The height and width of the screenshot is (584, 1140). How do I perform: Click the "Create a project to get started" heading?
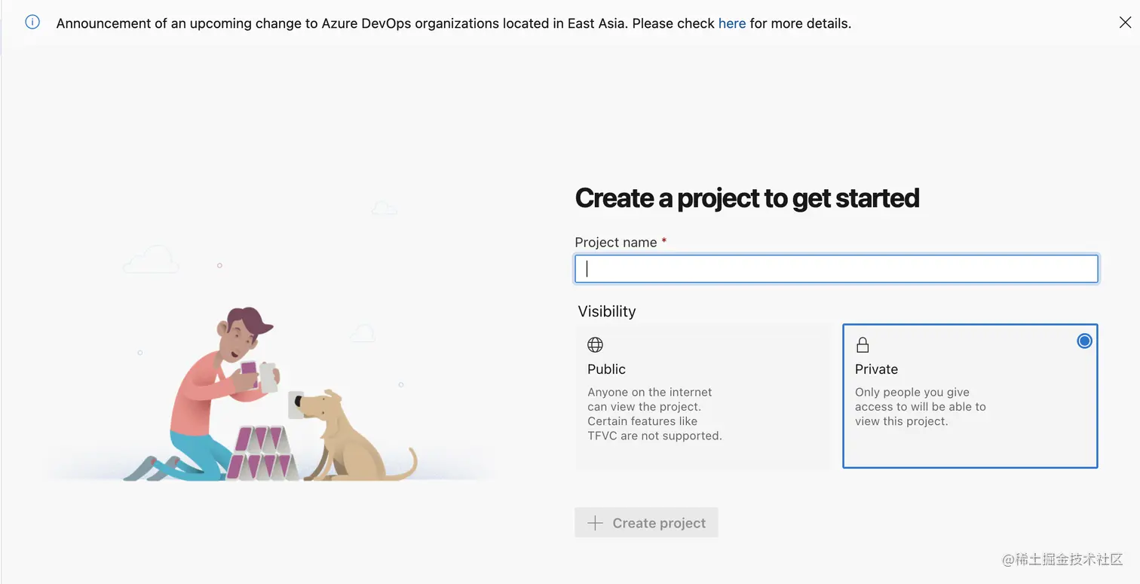746,198
